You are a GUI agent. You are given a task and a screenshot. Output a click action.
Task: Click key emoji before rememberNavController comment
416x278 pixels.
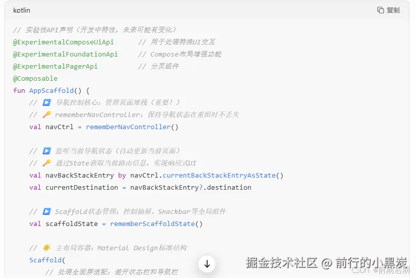[x=46, y=115]
